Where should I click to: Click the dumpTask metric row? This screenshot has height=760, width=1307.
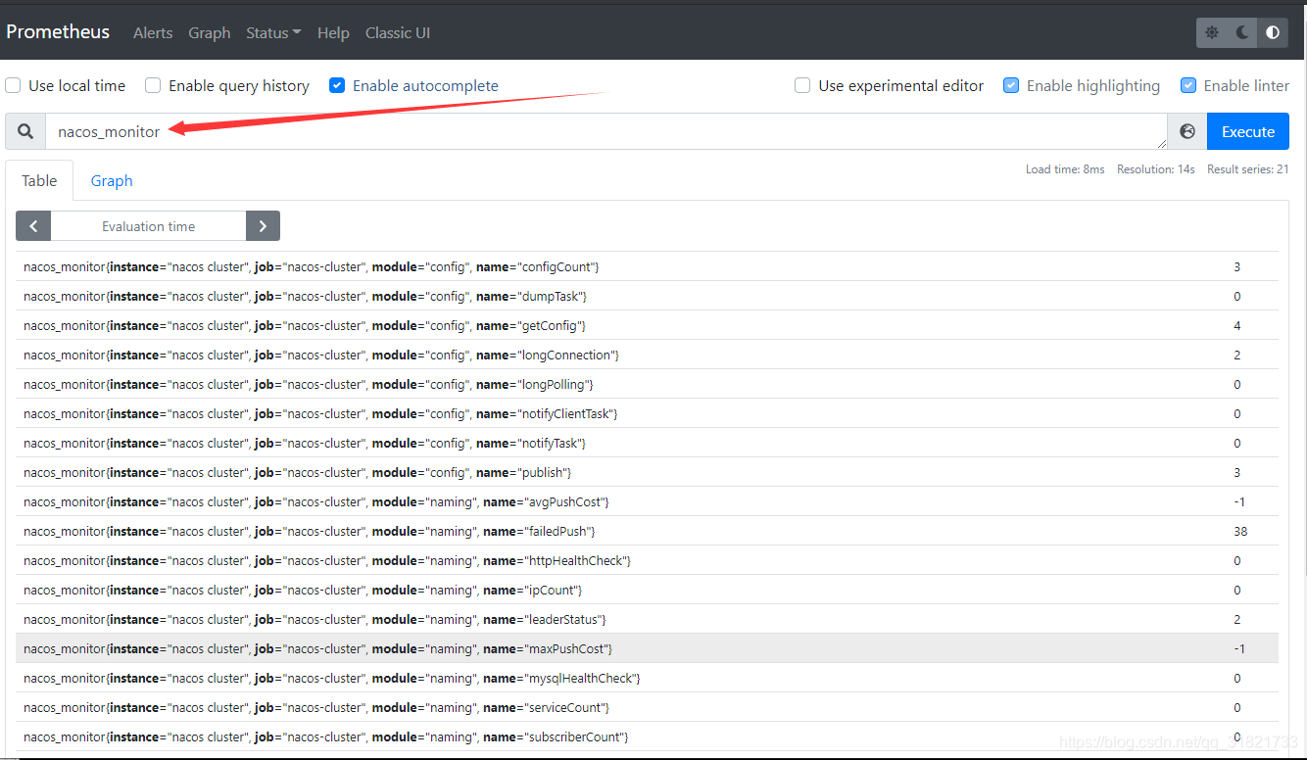647,296
